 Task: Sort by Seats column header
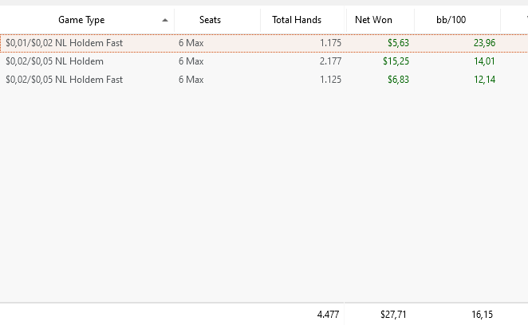coord(210,20)
